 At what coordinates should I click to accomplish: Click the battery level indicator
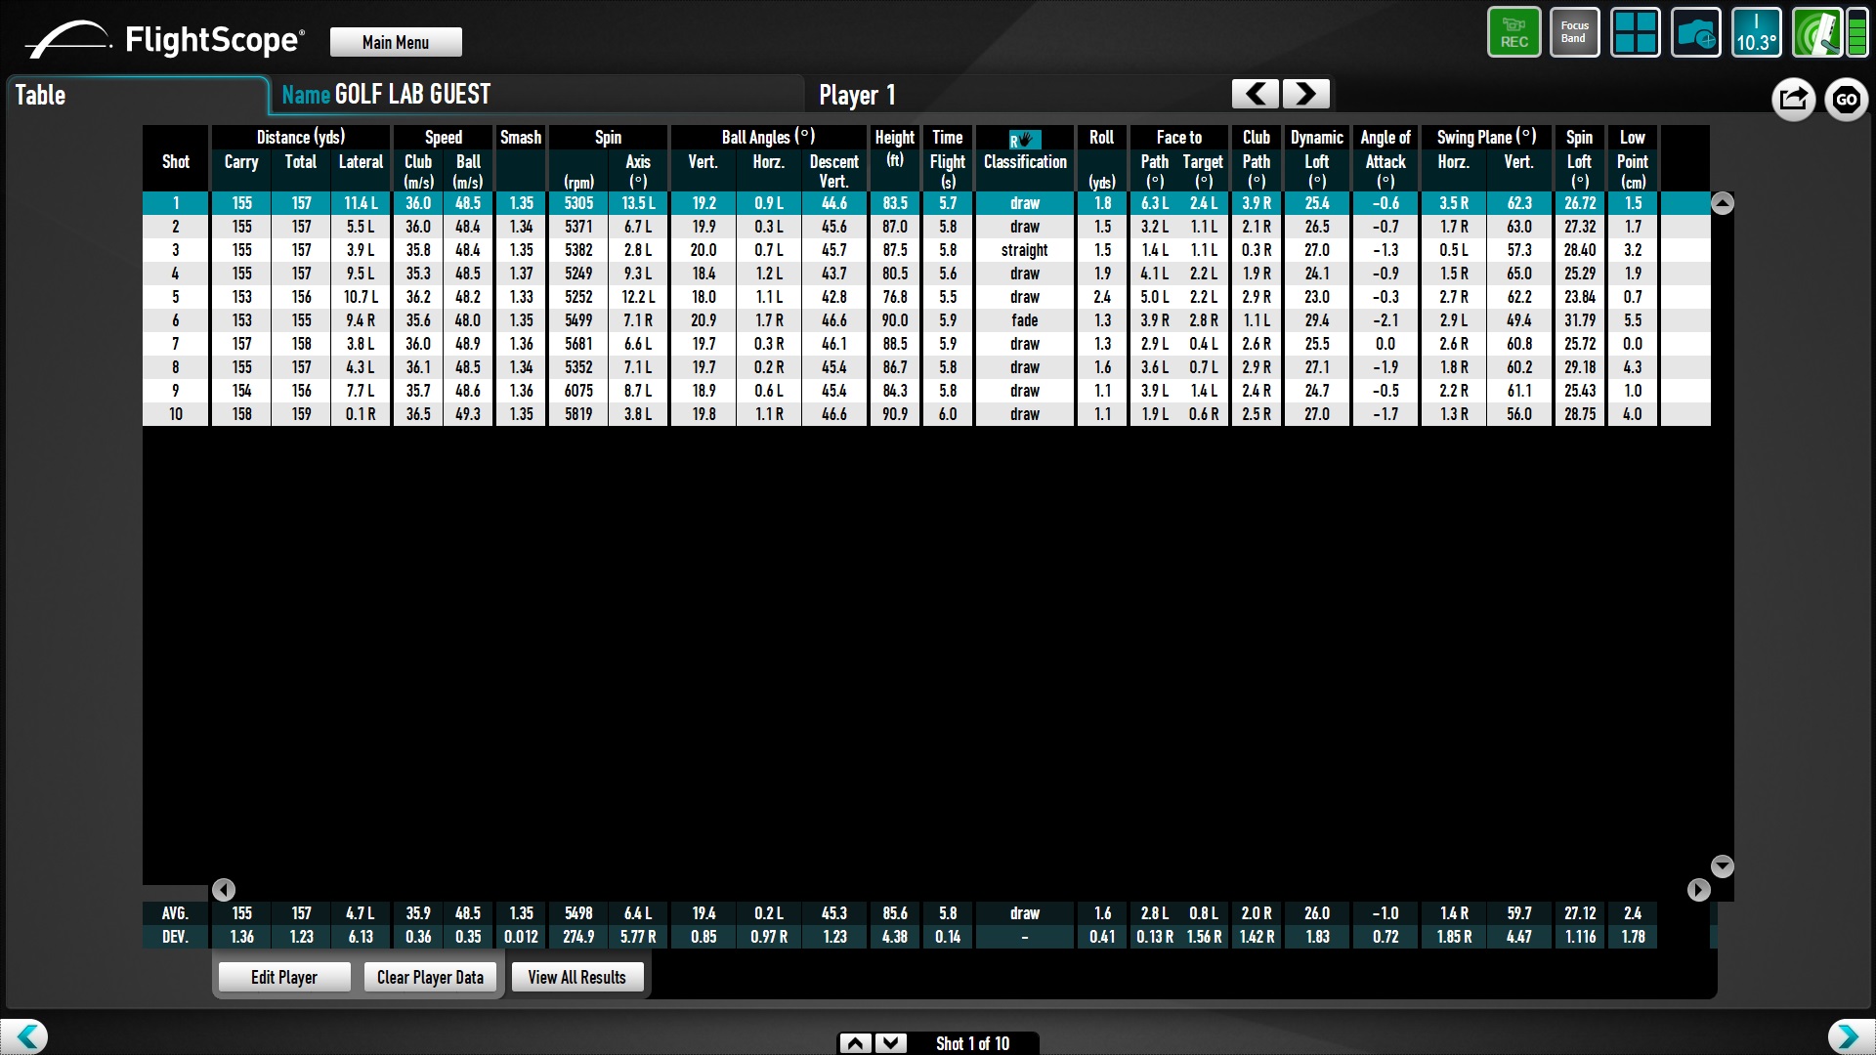point(1856,33)
